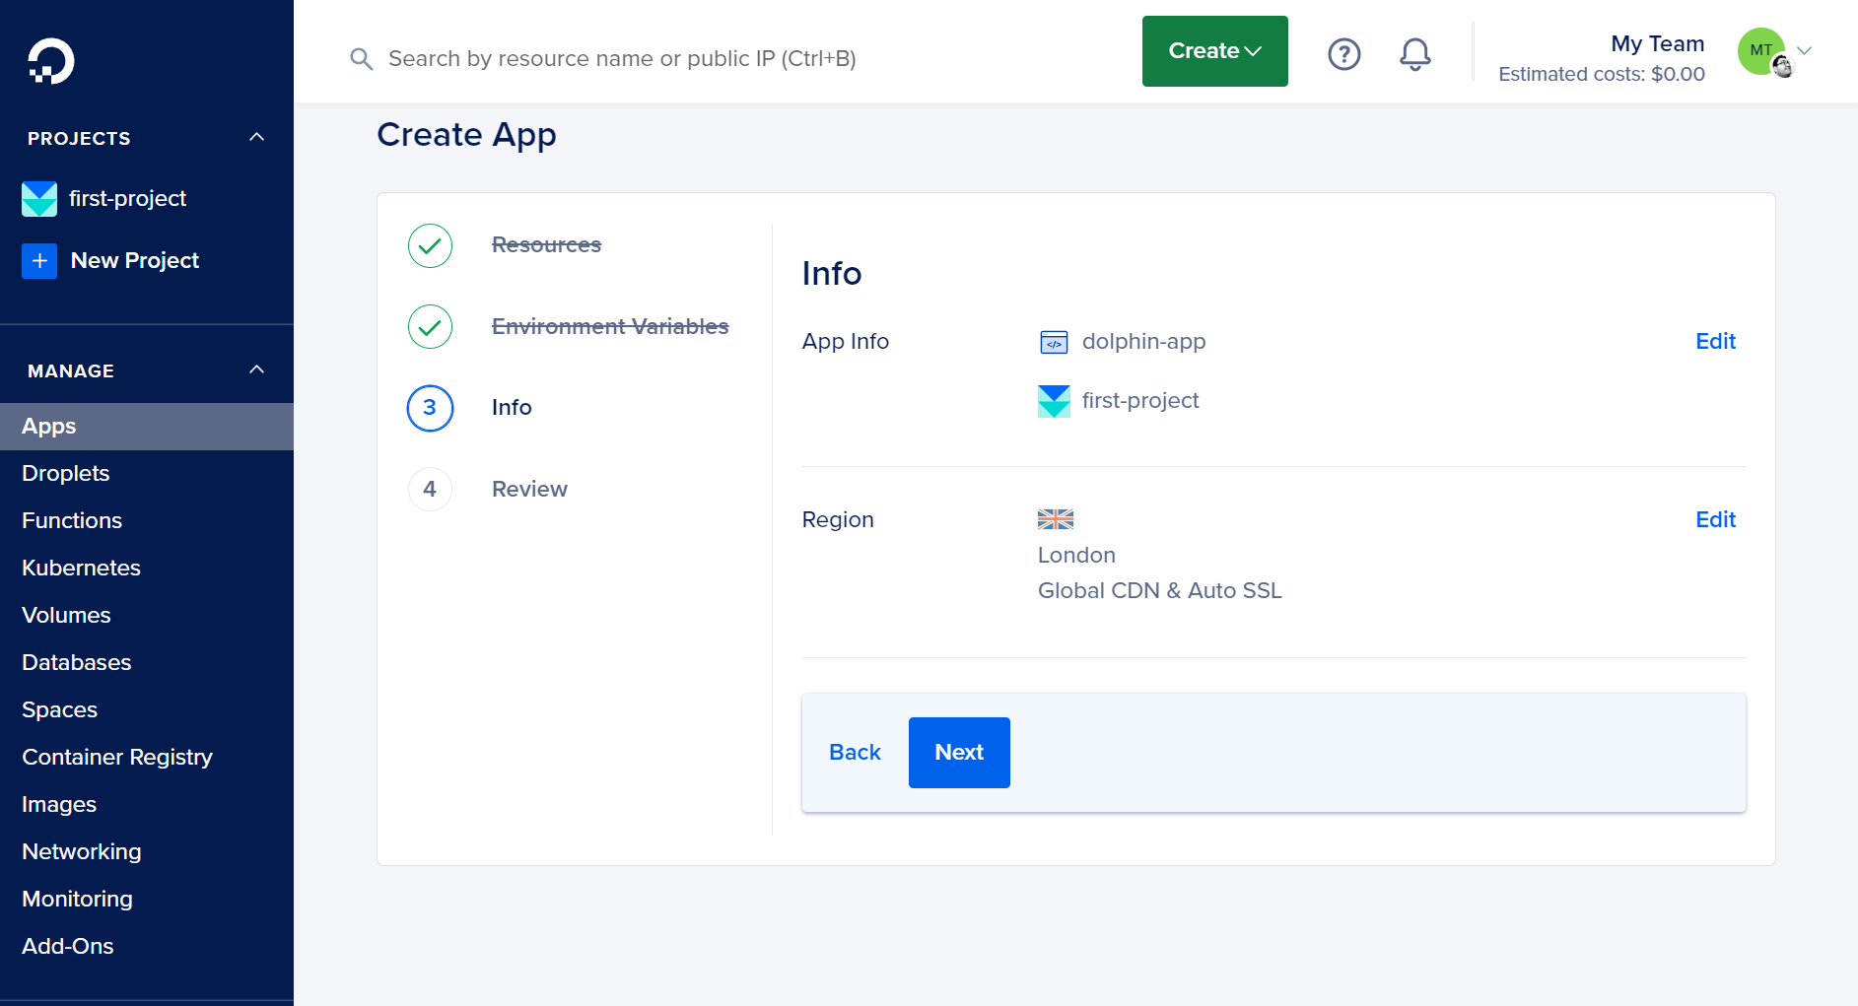Edit the App Info section
Screen dimensions: 1858x1006
[x=1715, y=342]
